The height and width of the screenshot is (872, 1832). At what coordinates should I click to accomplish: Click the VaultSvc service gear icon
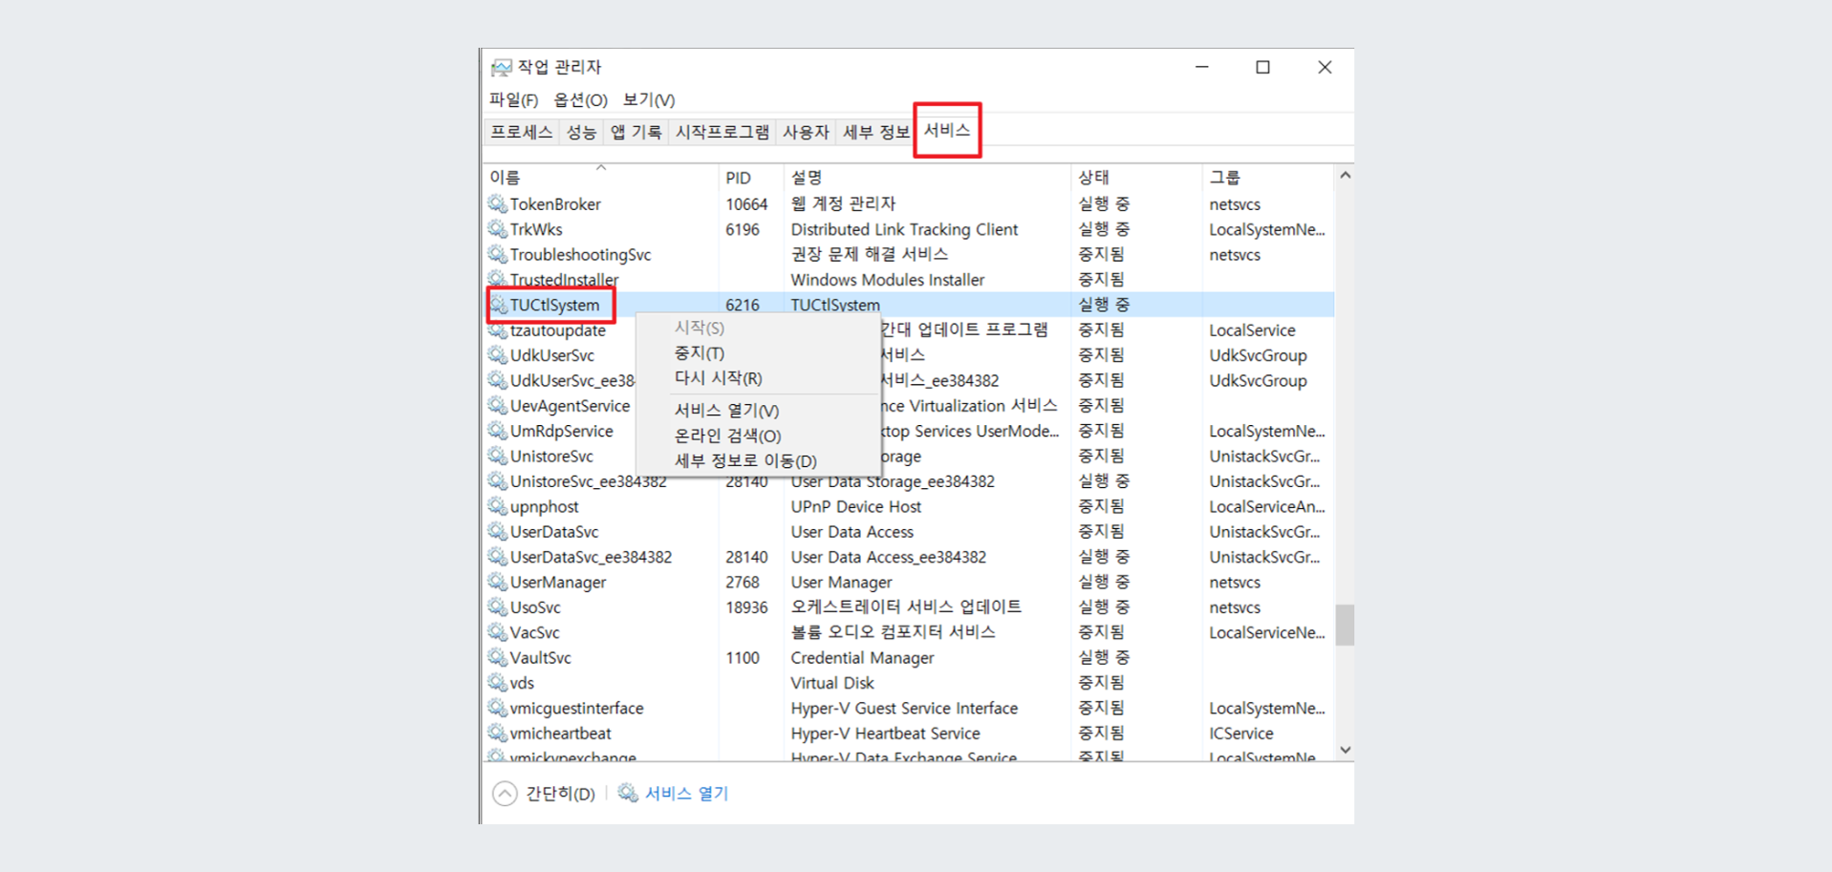tap(497, 657)
